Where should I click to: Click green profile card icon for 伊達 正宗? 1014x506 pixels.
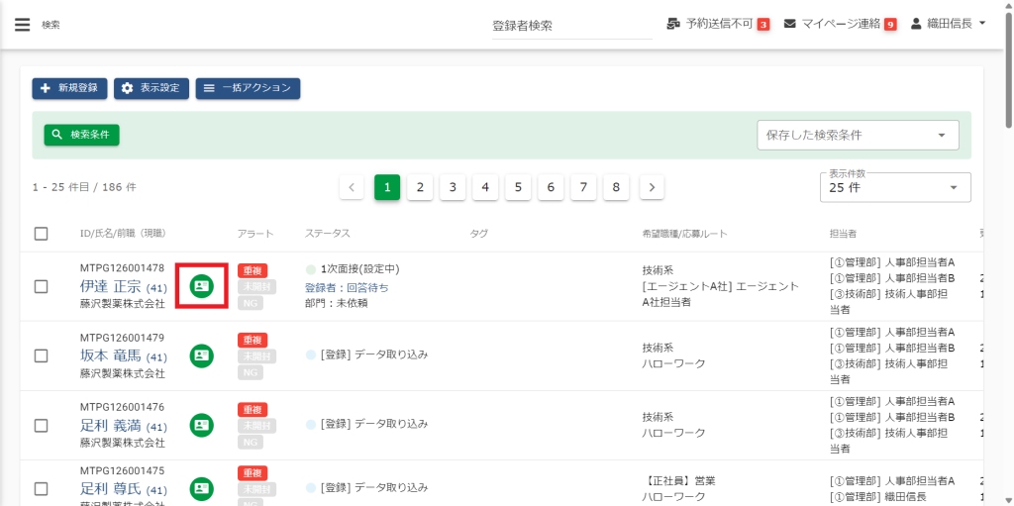tap(202, 286)
